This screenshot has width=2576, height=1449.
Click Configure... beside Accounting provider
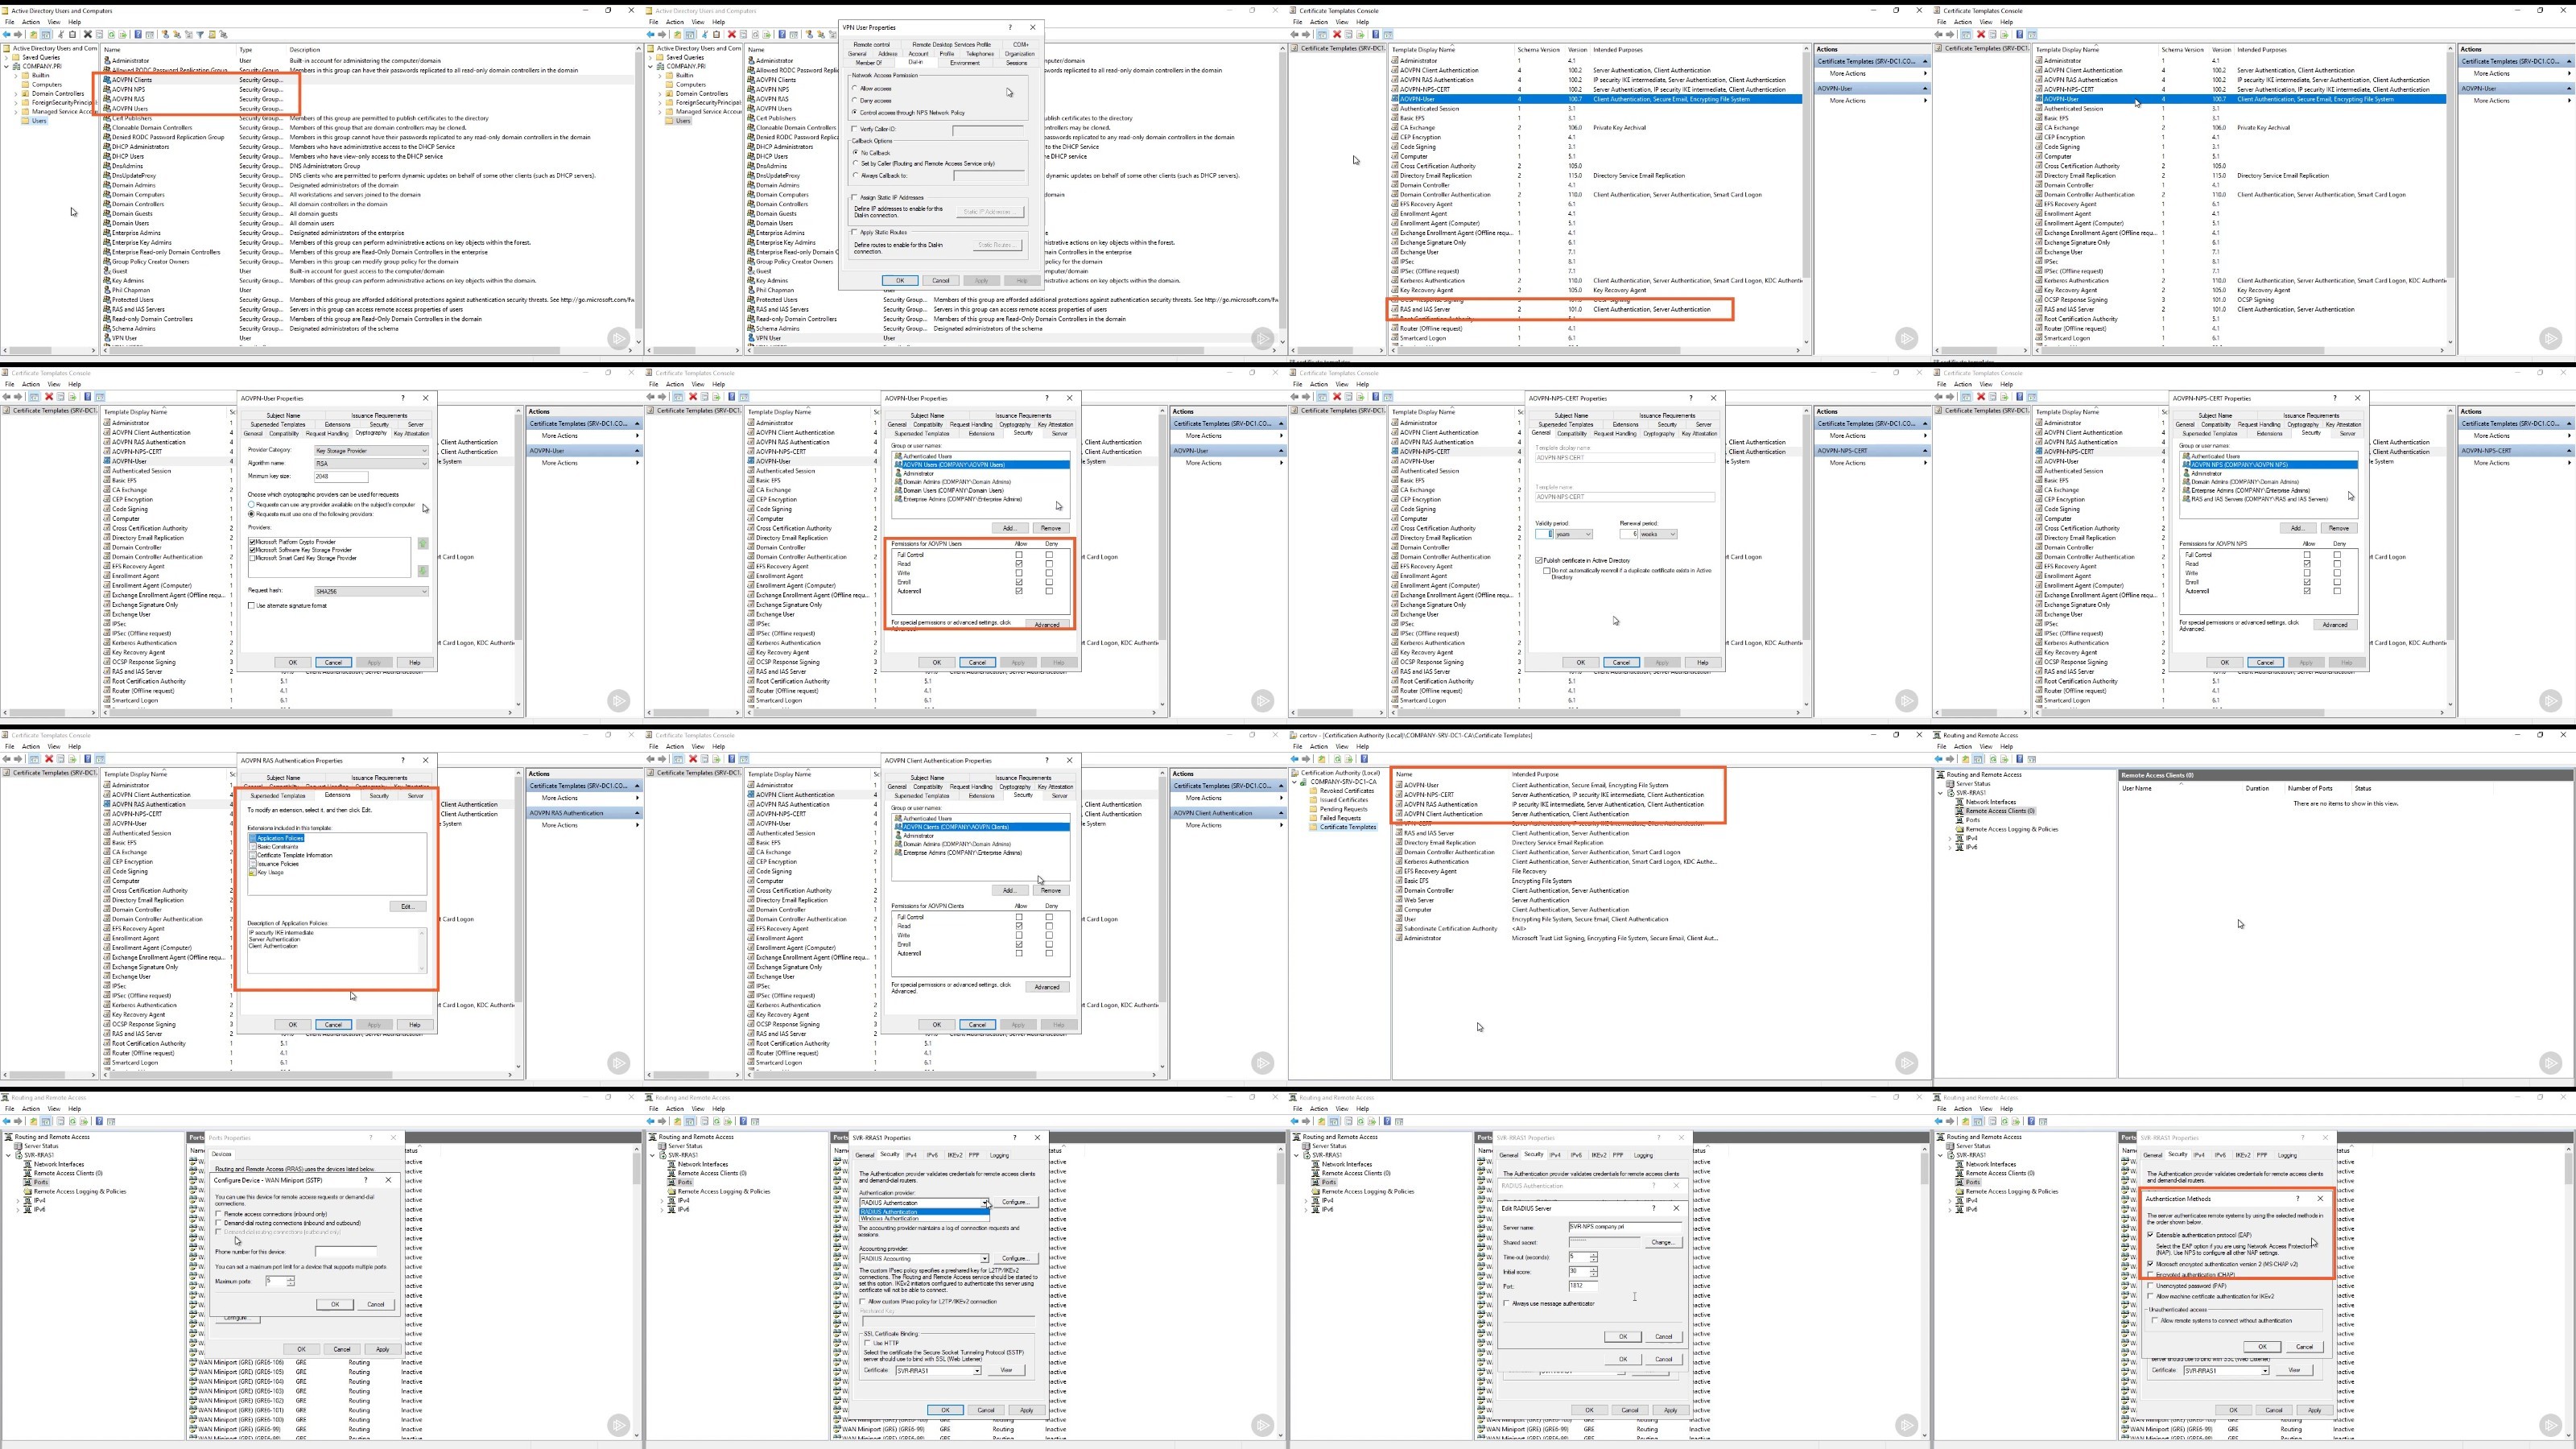click(x=1015, y=1258)
